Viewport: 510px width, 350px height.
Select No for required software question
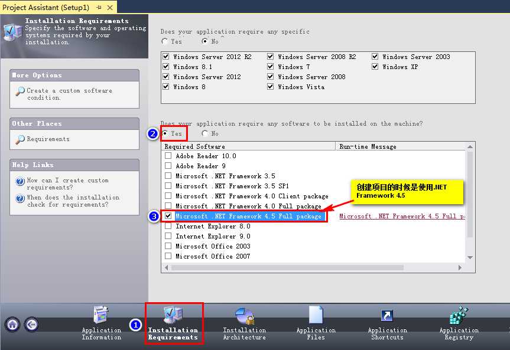204,133
